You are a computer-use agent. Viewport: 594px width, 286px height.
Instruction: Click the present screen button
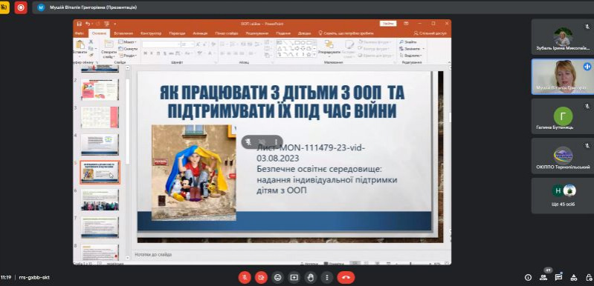(294, 278)
